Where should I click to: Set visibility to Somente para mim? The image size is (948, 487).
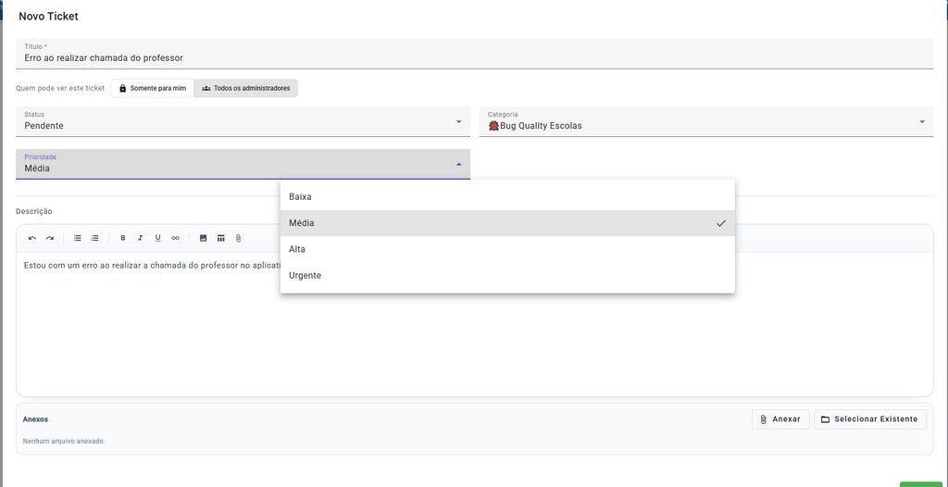pyautogui.click(x=153, y=88)
